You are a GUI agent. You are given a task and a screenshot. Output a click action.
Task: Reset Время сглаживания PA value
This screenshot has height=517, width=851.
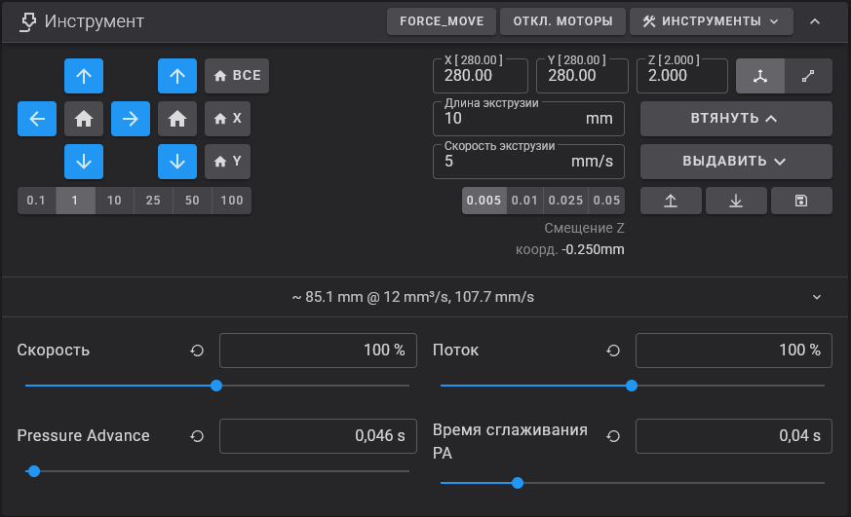point(613,436)
